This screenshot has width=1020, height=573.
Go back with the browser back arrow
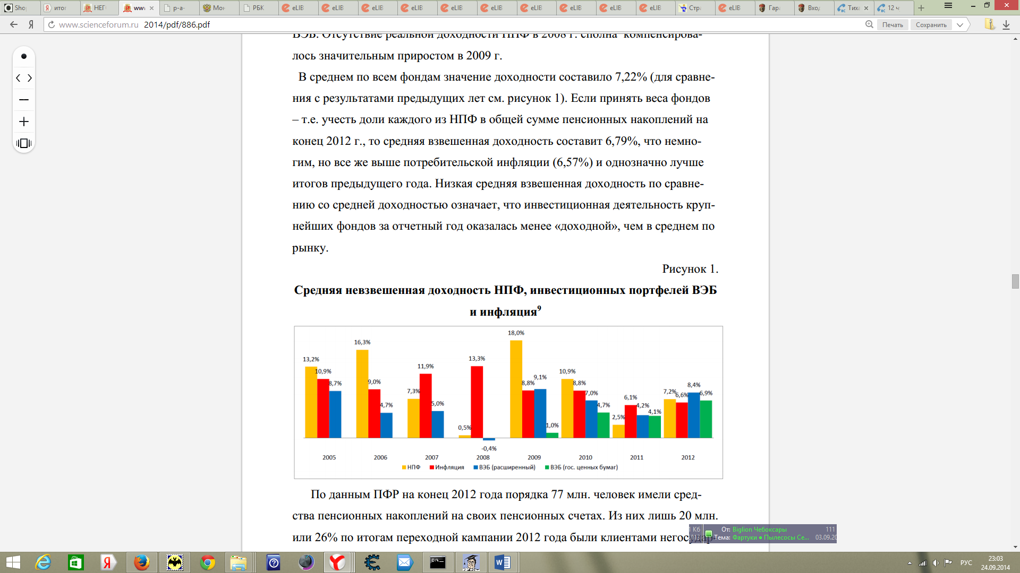point(14,24)
